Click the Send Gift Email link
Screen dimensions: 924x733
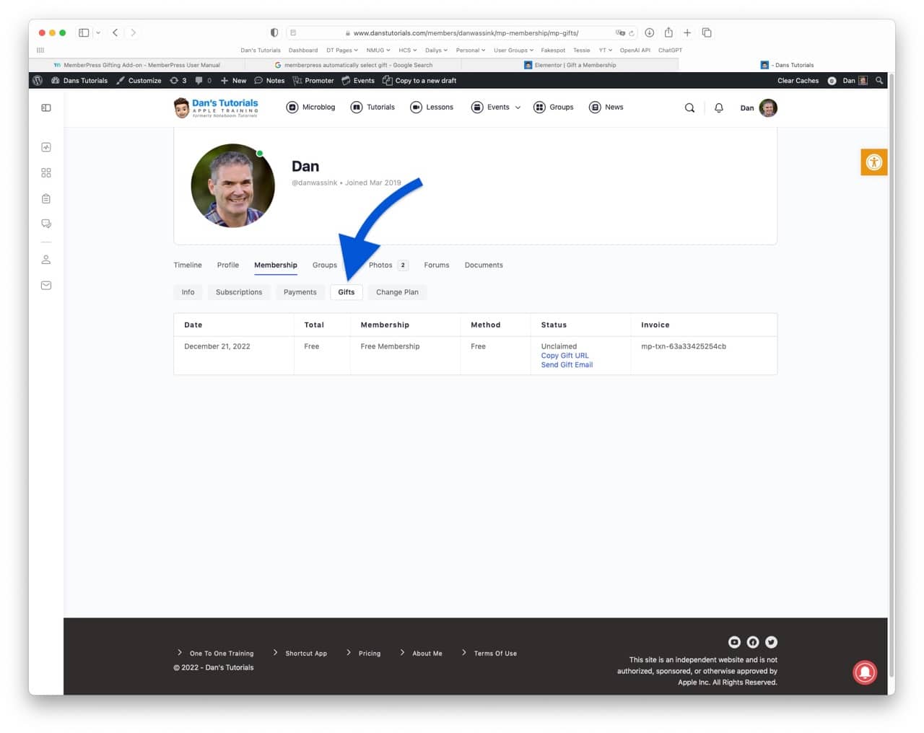pos(567,365)
